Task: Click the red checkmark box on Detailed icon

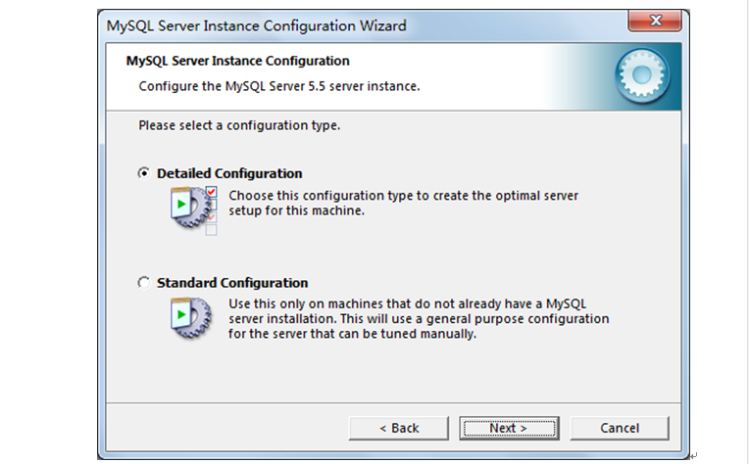Action: [212, 192]
